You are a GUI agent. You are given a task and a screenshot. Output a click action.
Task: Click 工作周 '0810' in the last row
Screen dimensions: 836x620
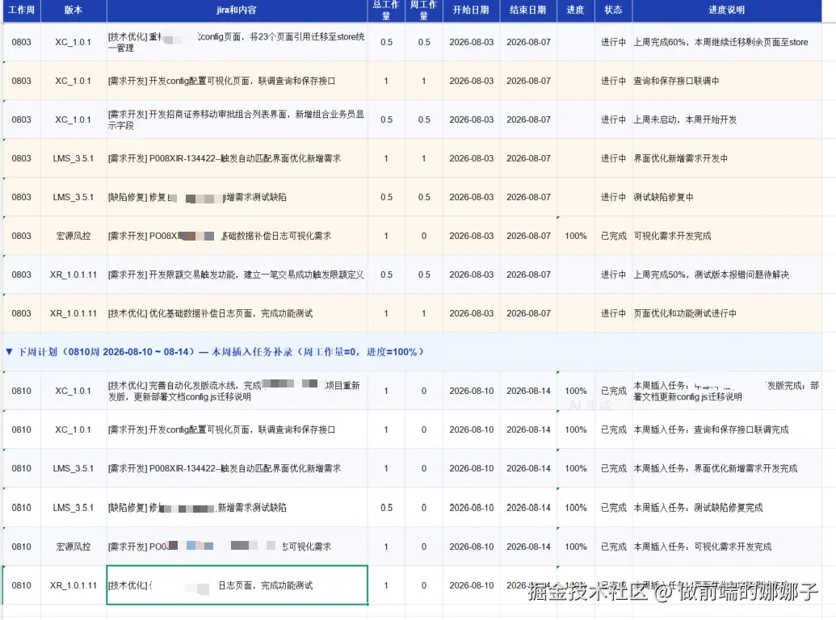21,585
